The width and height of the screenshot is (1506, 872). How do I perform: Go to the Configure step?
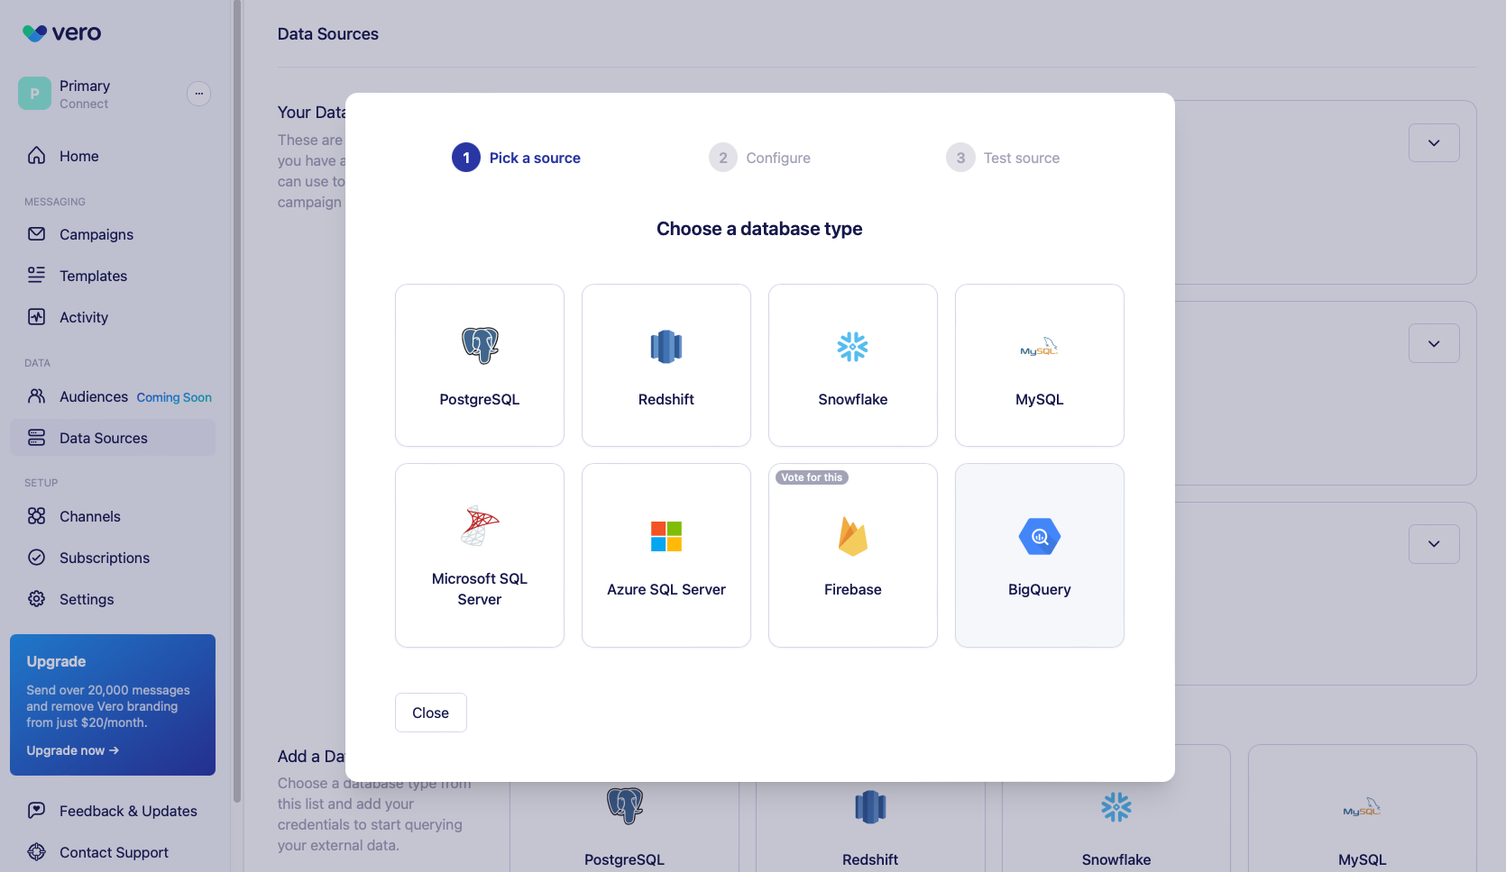point(760,157)
